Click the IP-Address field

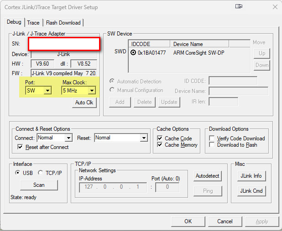pos(113,188)
